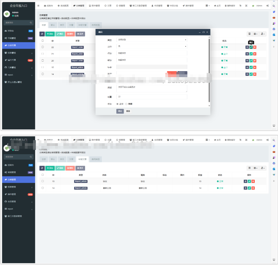Click the 权重 input field showing 22
Image resolution: width=278 pixels, height=265 pixels.
pyautogui.click(x=152, y=97)
